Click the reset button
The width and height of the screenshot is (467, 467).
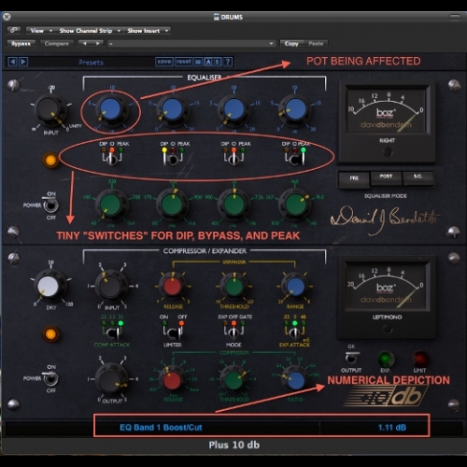click(x=183, y=62)
